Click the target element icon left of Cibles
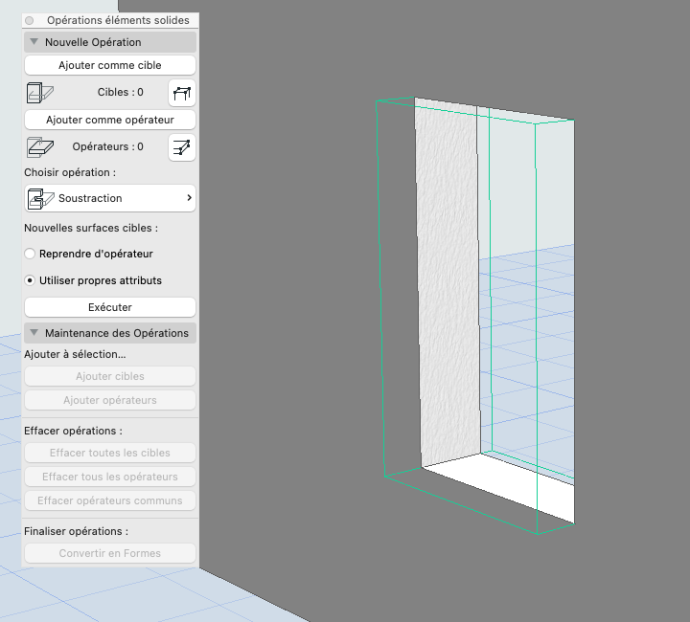This screenshot has height=622, width=690. [40, 93]
